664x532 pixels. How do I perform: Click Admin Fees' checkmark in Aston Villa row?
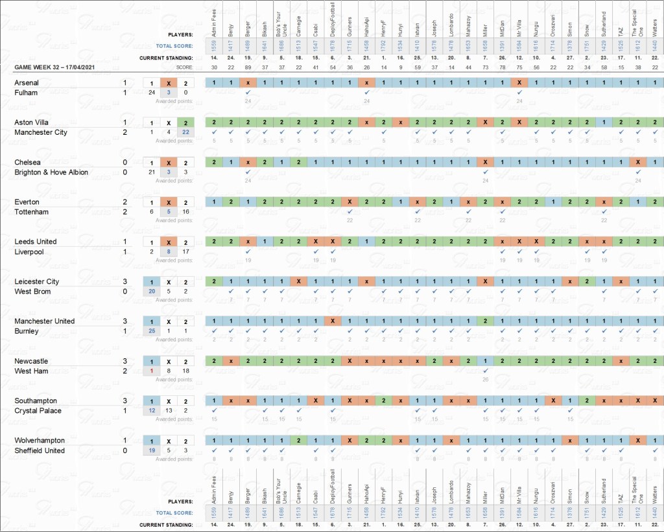pyautogui.click(x=214, y=132)
